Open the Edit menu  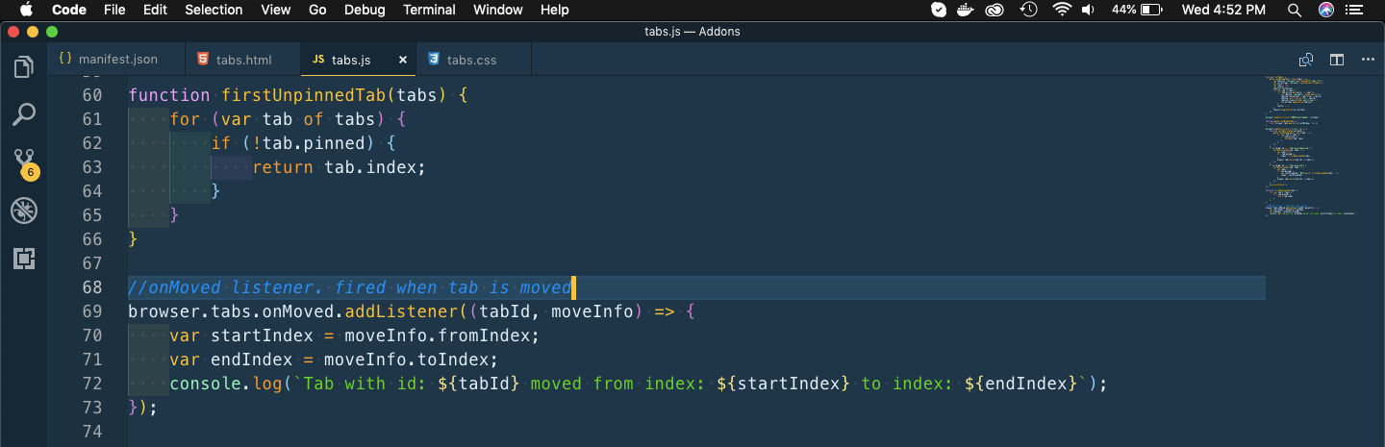155,10
